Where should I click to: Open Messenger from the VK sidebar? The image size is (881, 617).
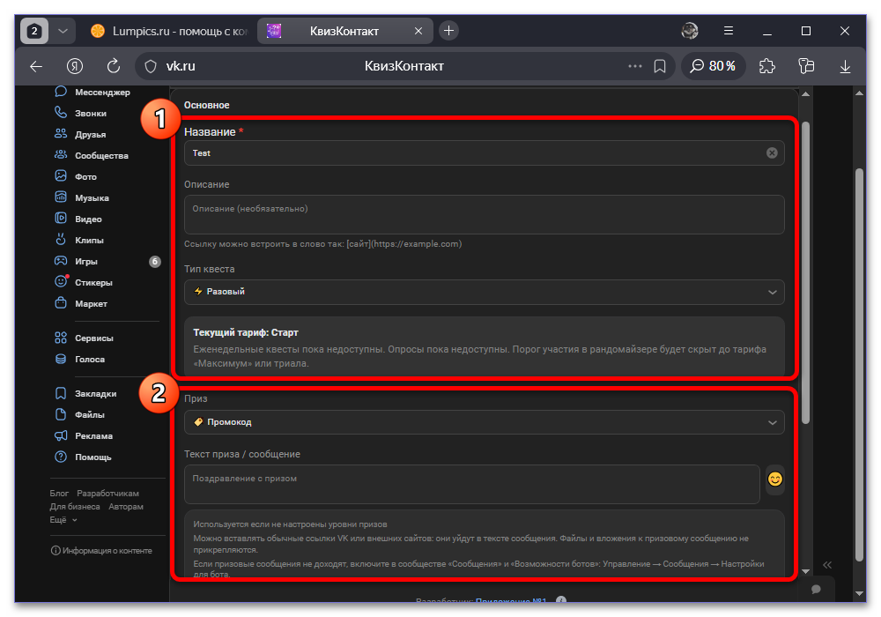coord(93,93)
